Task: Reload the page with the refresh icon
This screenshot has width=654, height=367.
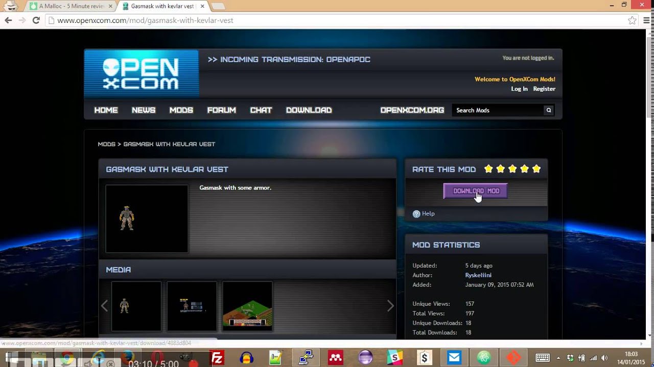Action: point(36,20)
